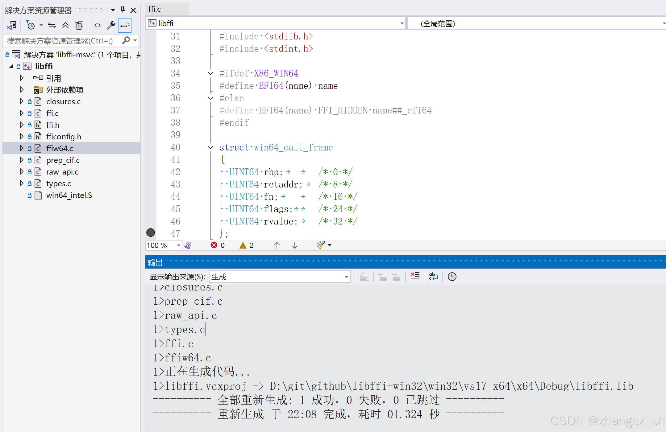666x432 pixels.
Task: Click the code cleanup broom icon
Action: (321, 245)
